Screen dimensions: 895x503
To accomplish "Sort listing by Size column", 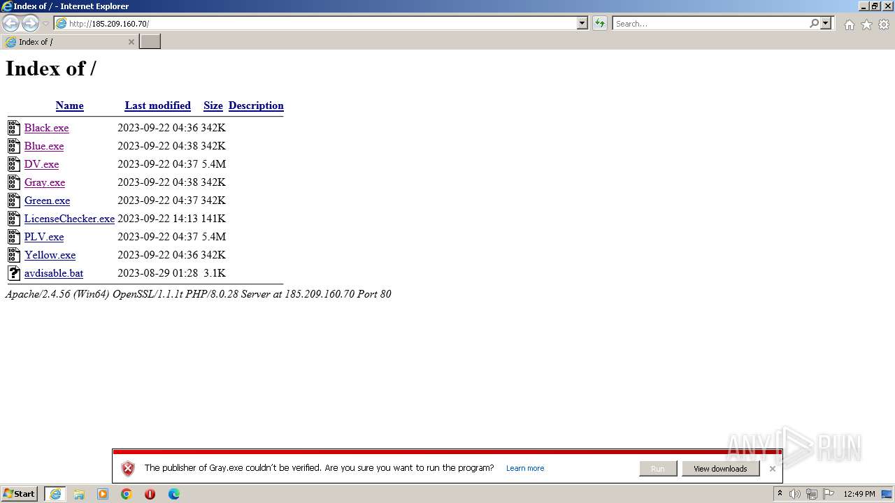I will [x=213, y=105].
